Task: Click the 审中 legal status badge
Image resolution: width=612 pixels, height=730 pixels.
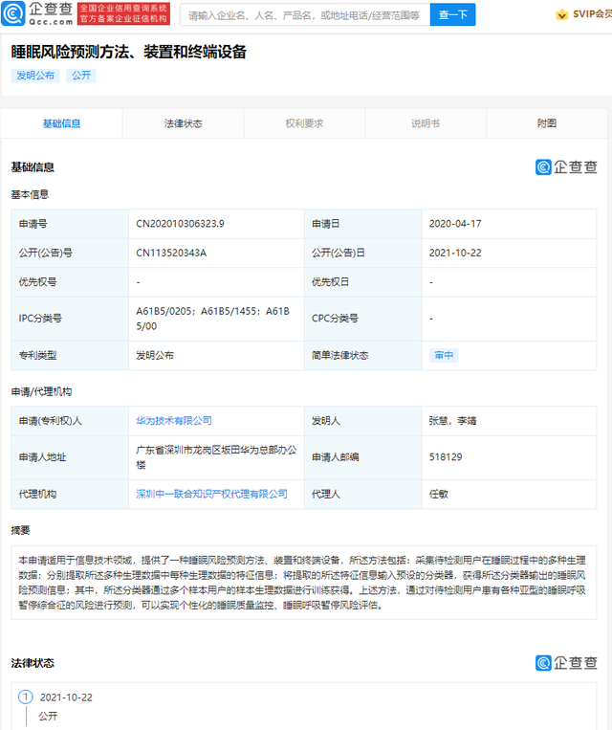Action: (444, 355)
